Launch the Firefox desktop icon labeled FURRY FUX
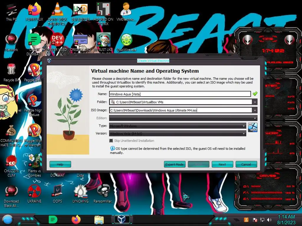 pyautogui.click(x=34, y=12)
